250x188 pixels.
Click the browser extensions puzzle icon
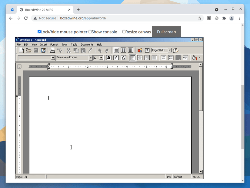click(x=224, y=18)
